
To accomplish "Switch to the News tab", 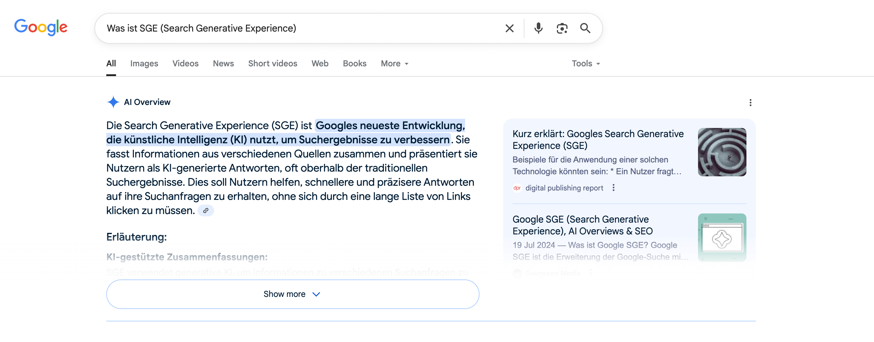I will click(x=223, y=64).
